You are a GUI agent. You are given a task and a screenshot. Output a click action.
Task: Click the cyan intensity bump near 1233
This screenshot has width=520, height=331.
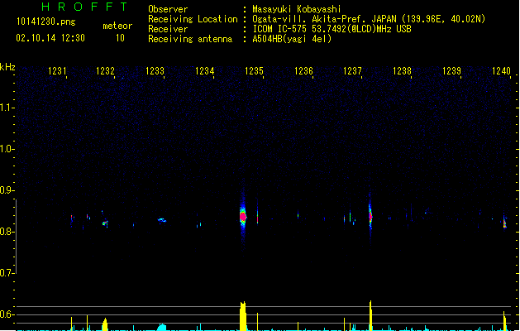tap(161, 327)
